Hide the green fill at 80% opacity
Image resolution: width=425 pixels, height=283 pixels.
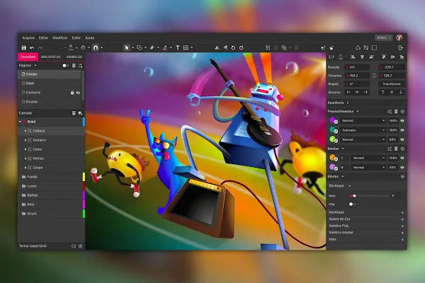(402, 140)
